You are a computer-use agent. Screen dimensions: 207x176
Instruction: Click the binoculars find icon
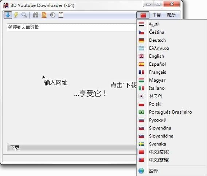[36, 15]
